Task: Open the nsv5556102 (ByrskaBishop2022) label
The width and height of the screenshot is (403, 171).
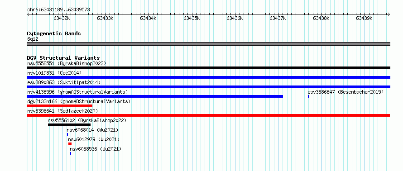Action: (87, 120)
